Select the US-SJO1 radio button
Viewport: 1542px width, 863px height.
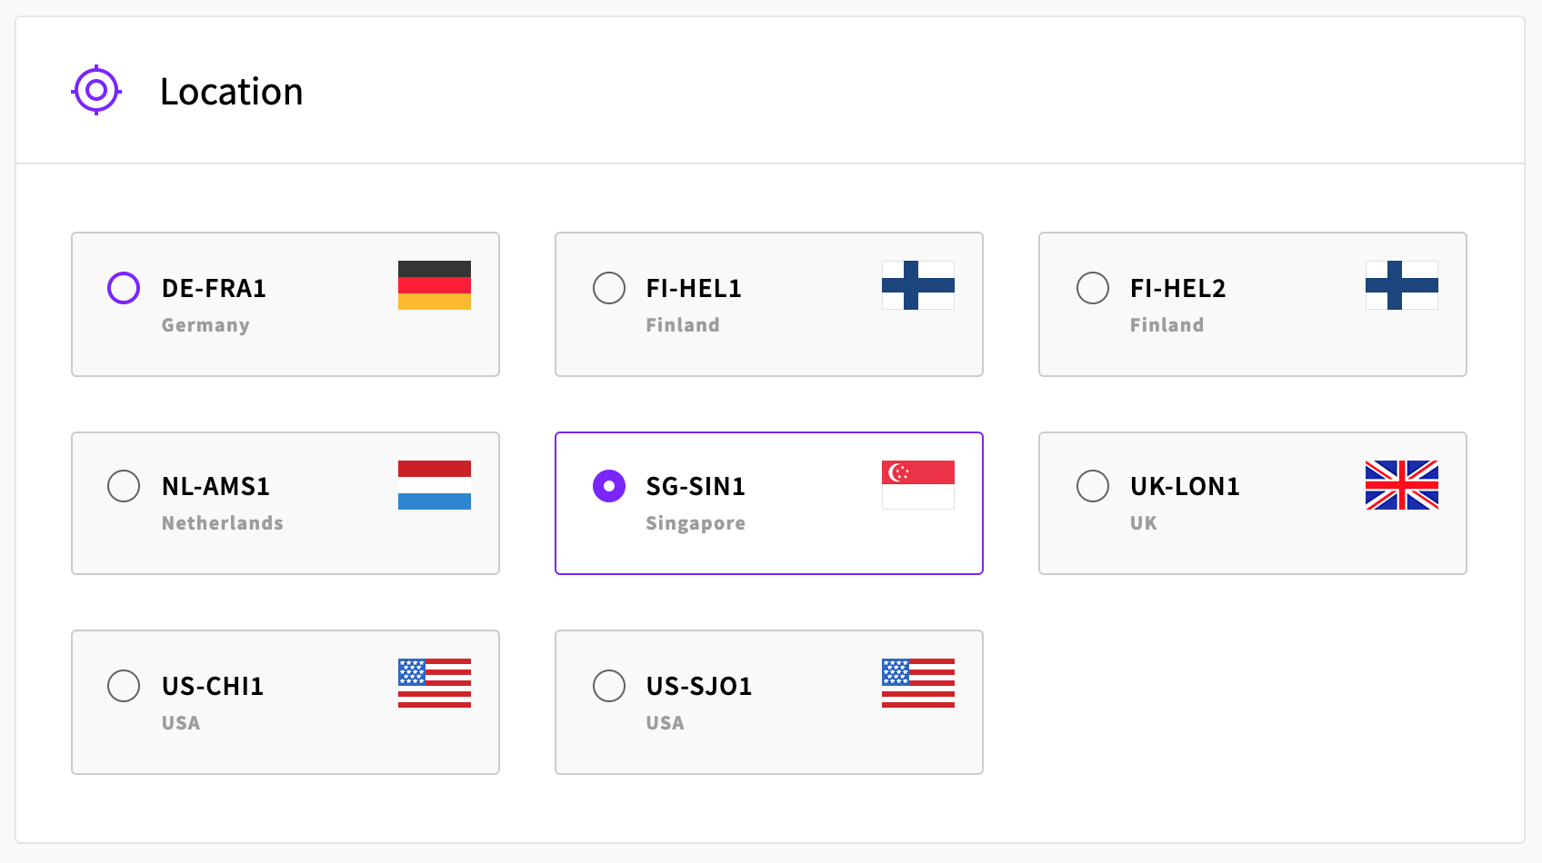pyautogui.click(x=609, y=686)
